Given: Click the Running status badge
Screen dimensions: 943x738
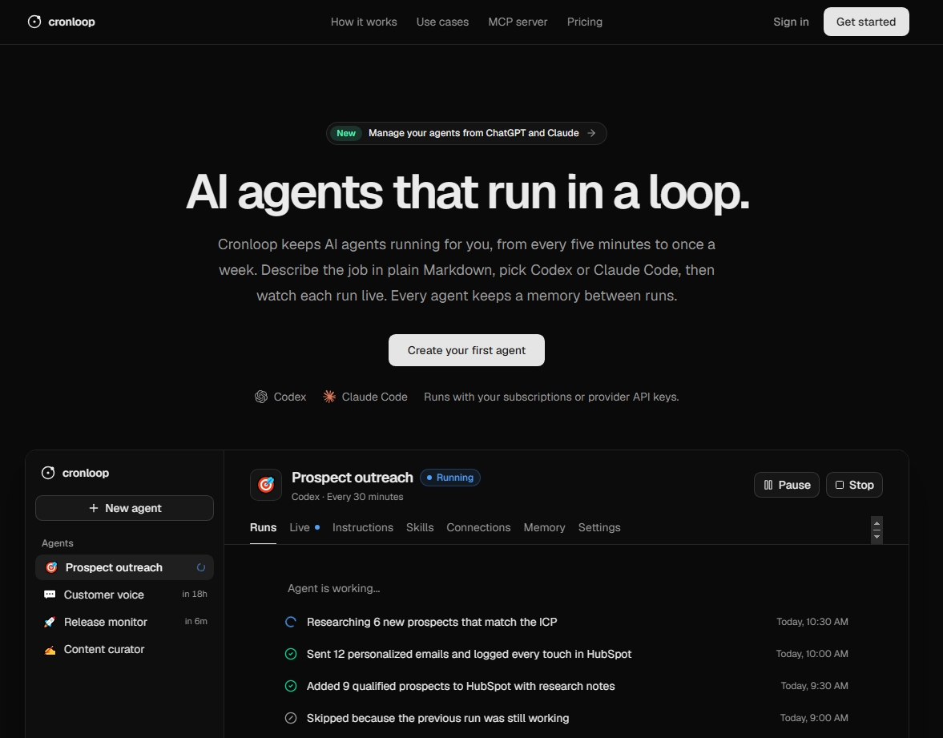Looking at the screenshot, I should point(449,478).
